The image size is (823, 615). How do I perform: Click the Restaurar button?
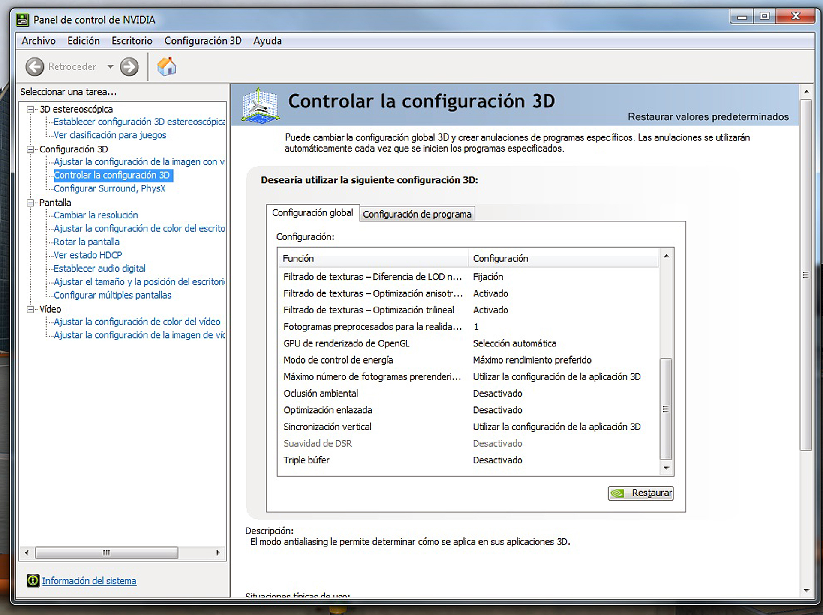(x=641, y=493)
